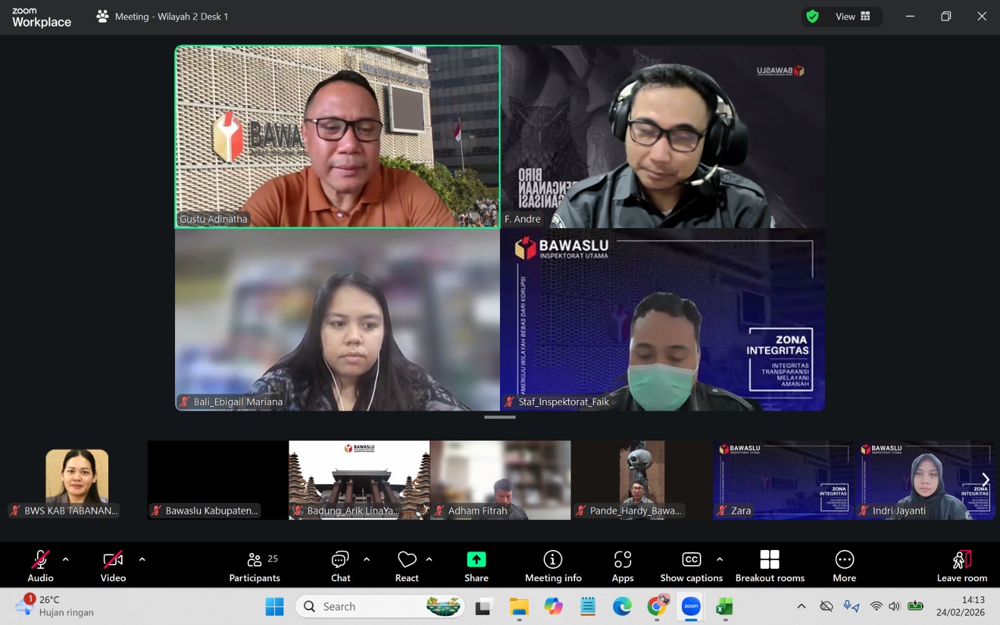Expand audio settings arrow next to Audio

tap(66, 559)
